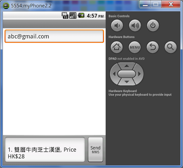The height and width of the screenshot is (168, 183).
Task: Click the volume up control button
Action: [x=135, y=26]
